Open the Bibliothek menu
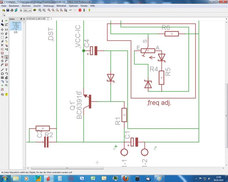This screenshot has width=228, height=182. click(61, 6)
